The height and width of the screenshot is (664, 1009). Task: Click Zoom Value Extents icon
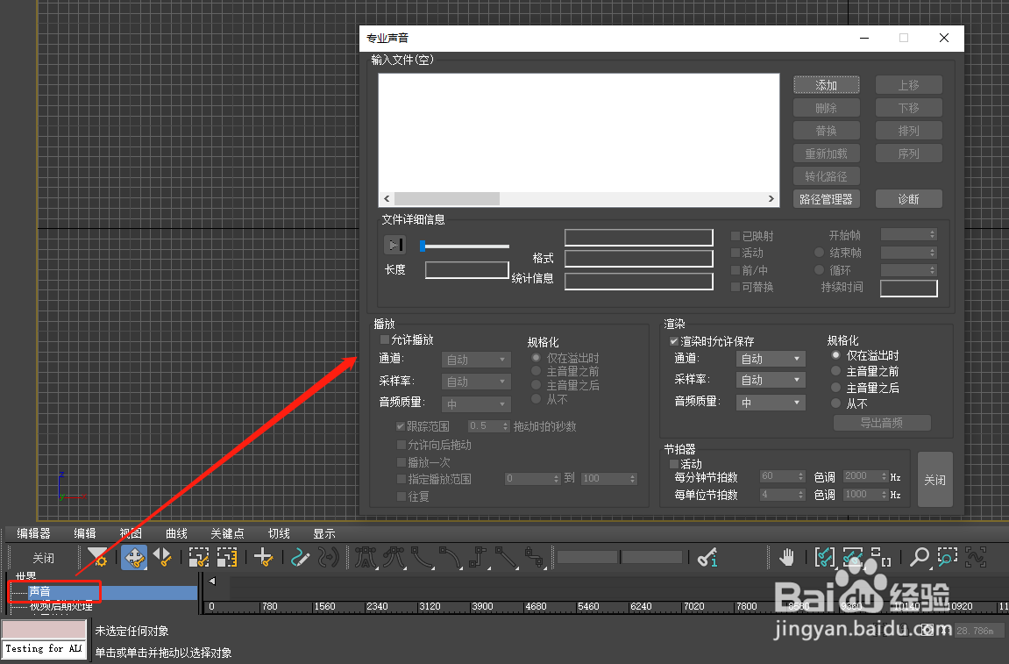pyautogui.click(x=853, y=557)
